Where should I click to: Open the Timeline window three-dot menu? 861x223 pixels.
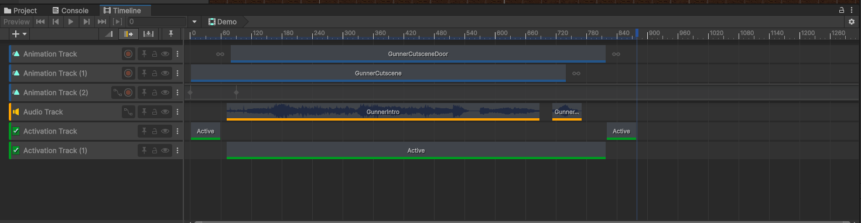852,10
